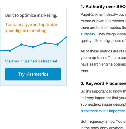This screenshot has height=129, width=126.
Task: Click the word 'race.' ending the paragraph
Action: (x=85, y=71)
